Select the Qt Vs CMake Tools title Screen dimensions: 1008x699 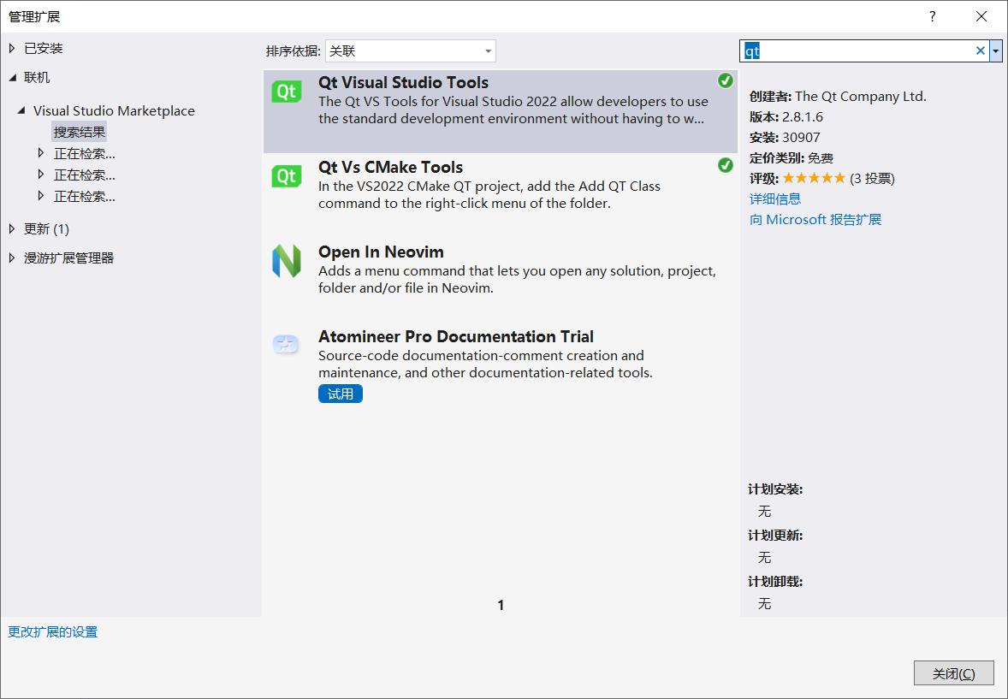pyautogui.click(x=390, y=167)
